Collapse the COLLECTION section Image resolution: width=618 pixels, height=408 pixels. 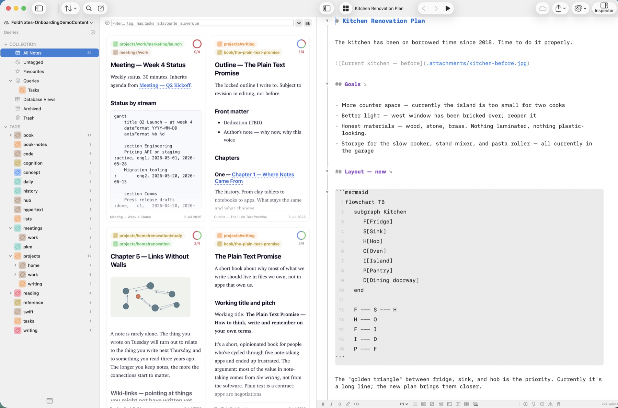pos(5,44)
